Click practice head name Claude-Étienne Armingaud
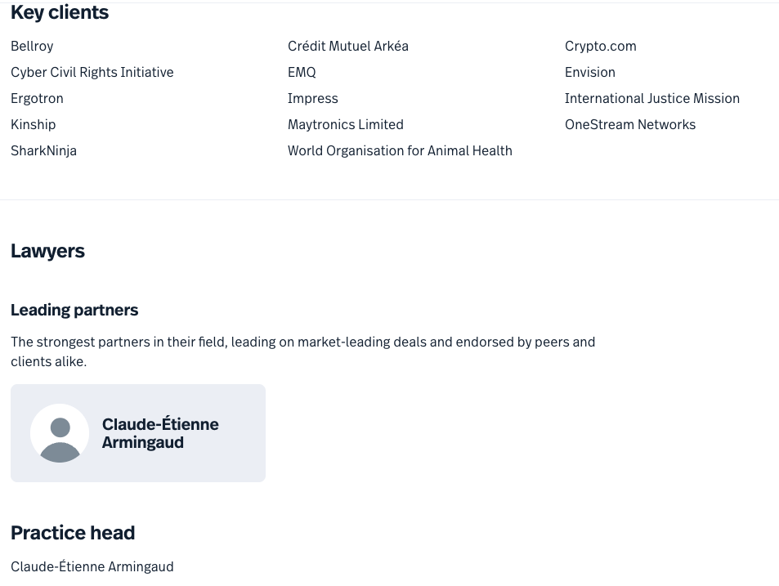Viewport: 779px width, 586px height. [x=92, y=566]
